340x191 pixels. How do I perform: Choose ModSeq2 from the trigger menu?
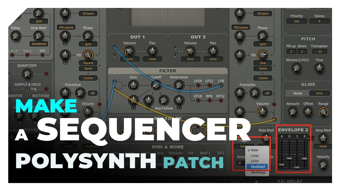coord(258,173)
